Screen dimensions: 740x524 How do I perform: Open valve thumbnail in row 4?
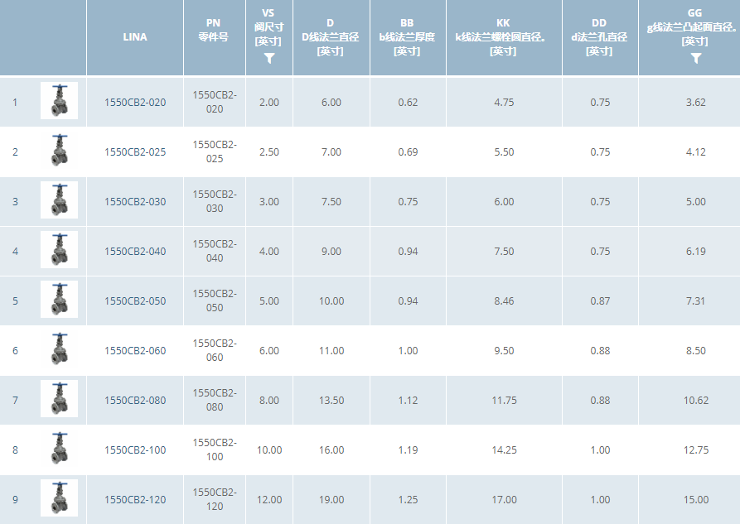click(59, 249)
